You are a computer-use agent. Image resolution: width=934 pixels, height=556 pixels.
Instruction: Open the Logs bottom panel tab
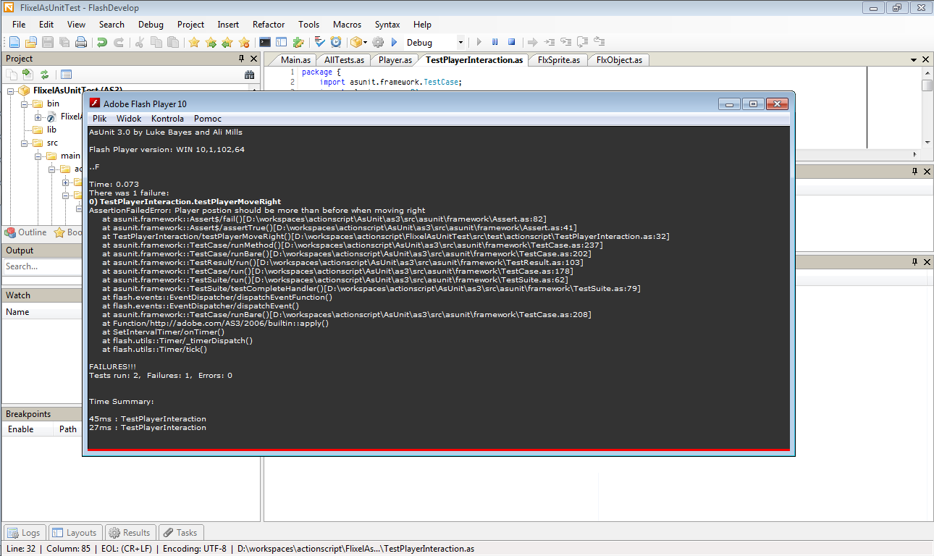coord(25,532)
